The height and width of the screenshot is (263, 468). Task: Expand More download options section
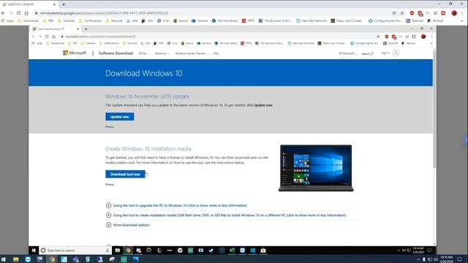pyautogui.click(x=127, y=225)
